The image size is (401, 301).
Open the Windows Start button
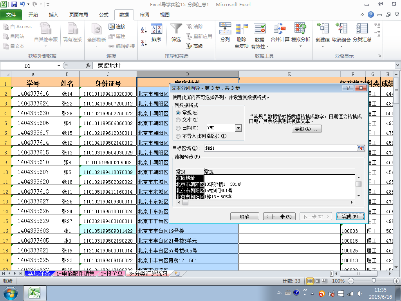11,293
